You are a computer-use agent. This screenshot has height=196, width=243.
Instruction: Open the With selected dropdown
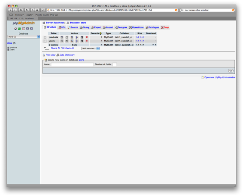90,49
